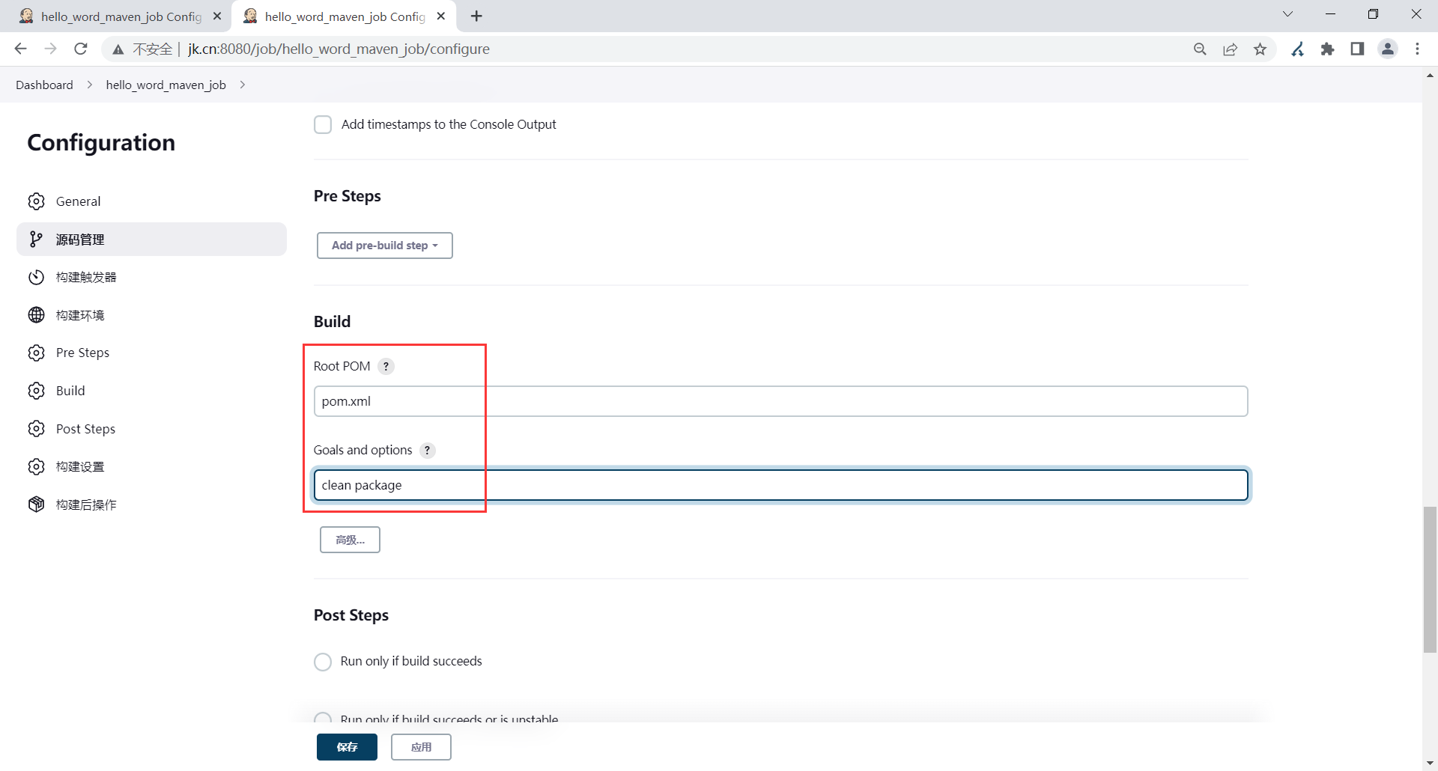Click the 保存 save button
This screenshot has width=1438, height=771.
pyautogui.click(x=347, y=747)
